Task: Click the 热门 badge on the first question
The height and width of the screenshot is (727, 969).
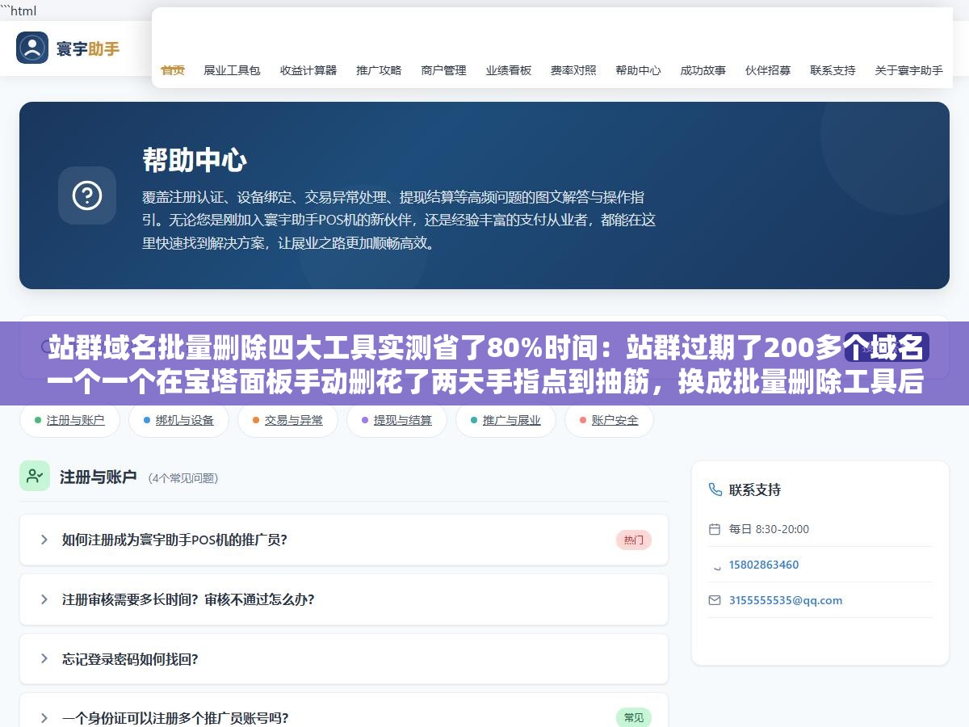Action: click(x=634, y=540)
